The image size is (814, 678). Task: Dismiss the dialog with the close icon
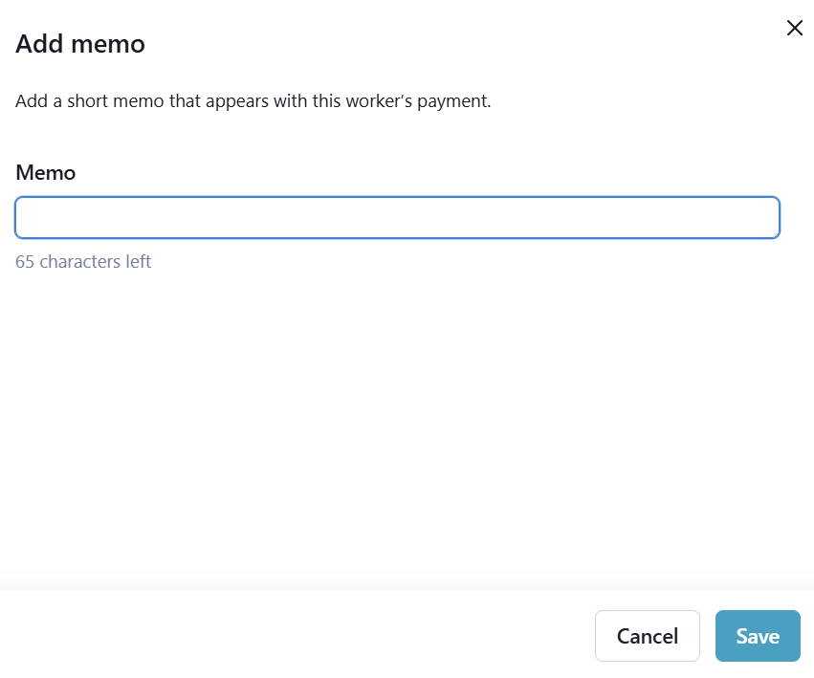[x=794, y=28]
